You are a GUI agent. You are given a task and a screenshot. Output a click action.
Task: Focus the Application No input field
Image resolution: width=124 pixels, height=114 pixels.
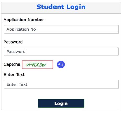[61, 29]
